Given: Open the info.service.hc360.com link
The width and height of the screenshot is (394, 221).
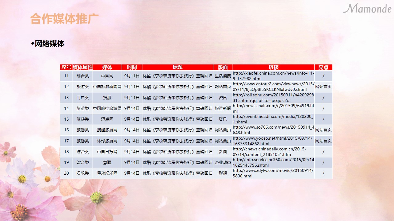Looking at the screenshot, I should click(x=273, y=162).
